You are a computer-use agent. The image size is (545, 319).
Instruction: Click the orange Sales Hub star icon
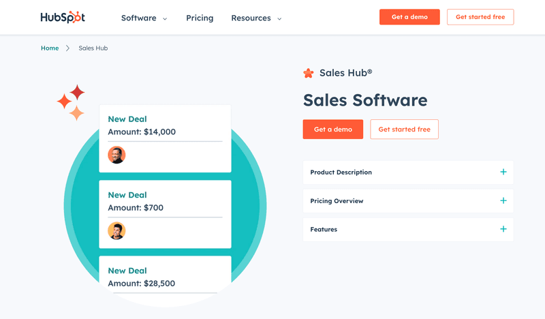tap(309, 73)
